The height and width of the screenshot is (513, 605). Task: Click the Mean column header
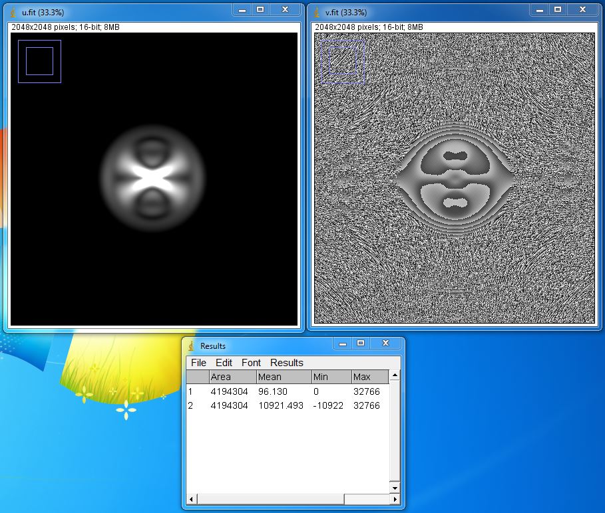click(284, 377)
